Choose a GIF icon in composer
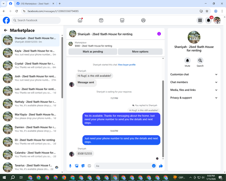The image size is (226, 181). click(x=89, y=166)
